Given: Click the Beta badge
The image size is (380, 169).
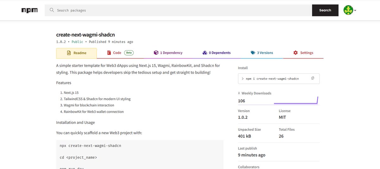Looking at the screenshot, I should click(129, 53).
